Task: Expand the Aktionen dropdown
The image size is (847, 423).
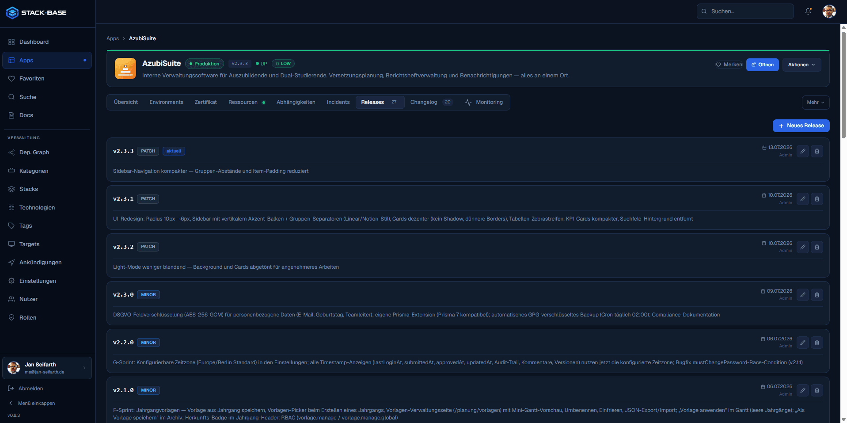Action: coord(801,65)
